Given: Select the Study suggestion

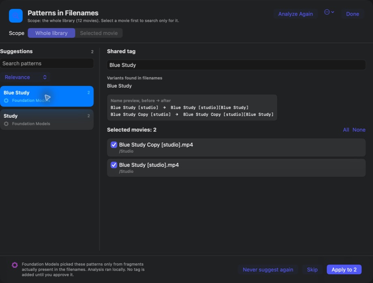Looking at the screenshot, I should 47,119.
